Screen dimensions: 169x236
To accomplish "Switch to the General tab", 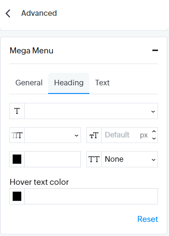I will [29, 83].
